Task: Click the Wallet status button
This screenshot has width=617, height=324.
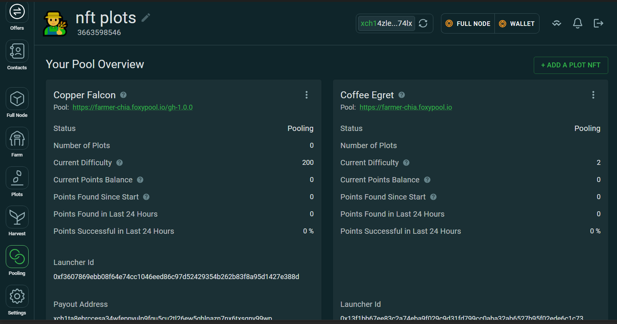Action: point(517,24)
